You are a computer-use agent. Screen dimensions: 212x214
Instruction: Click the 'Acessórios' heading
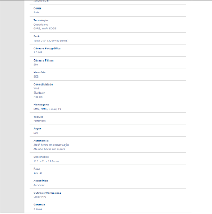tap(41, 181)
